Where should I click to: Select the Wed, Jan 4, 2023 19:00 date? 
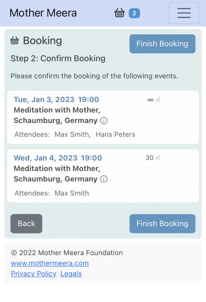point(58,158)
